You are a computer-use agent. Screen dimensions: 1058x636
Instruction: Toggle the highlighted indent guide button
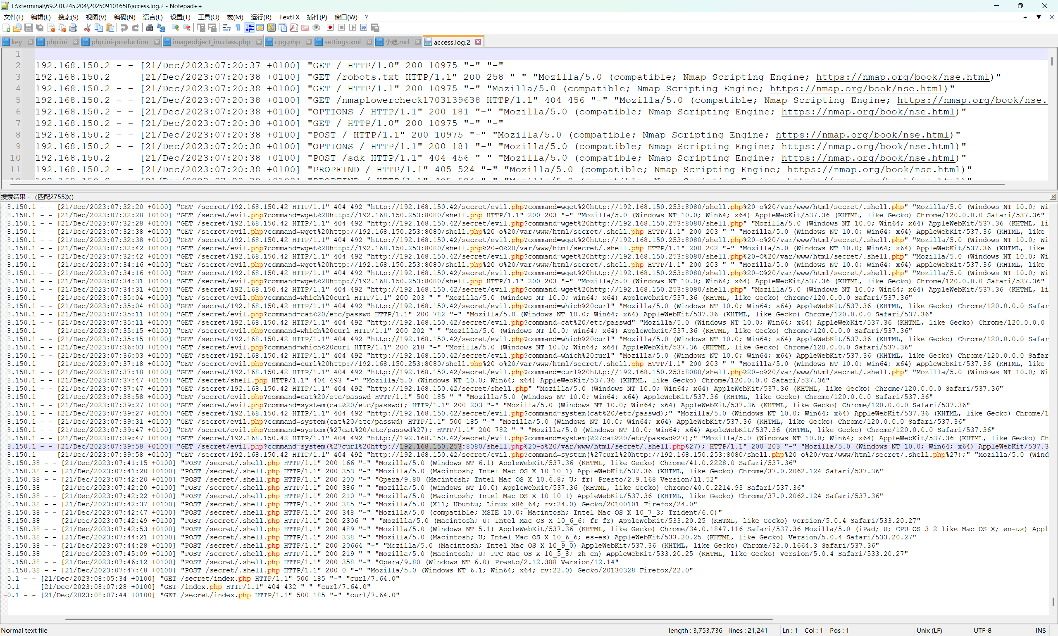[x=249, y=28]
